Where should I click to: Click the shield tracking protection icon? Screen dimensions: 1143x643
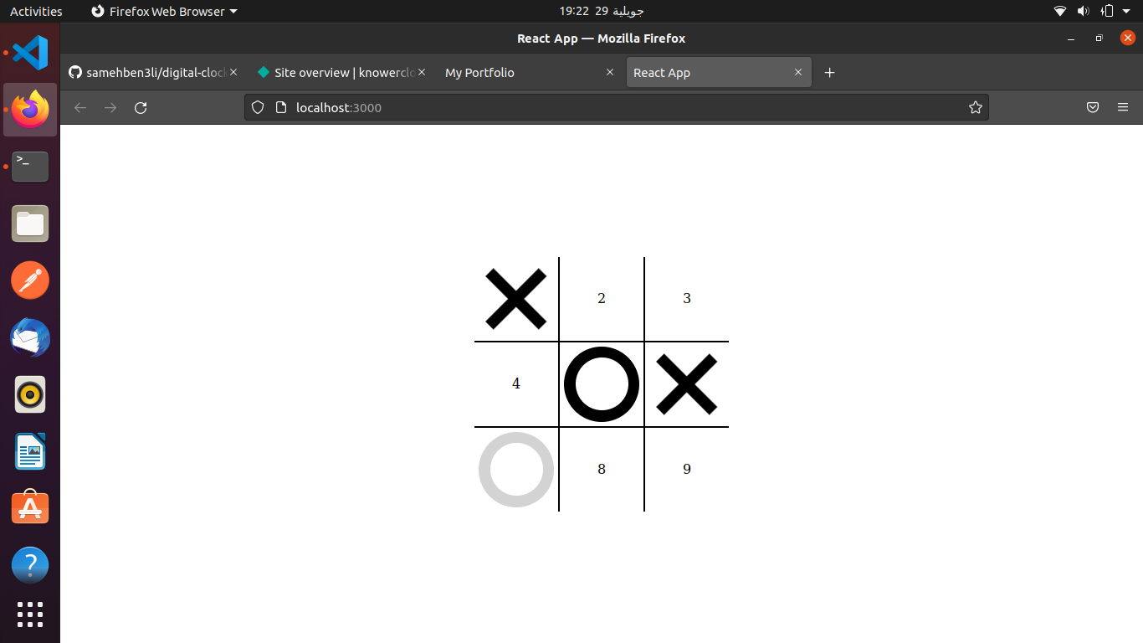pos(258,107)
